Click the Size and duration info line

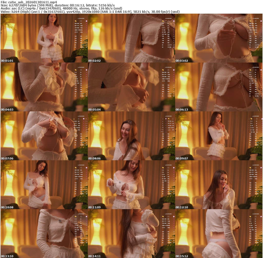pos(58,5)
